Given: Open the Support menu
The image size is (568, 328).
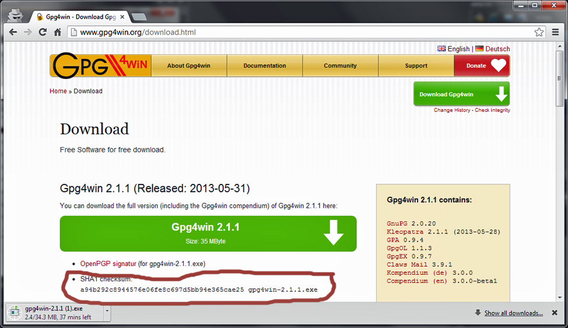Looking at the screenshot, I should 416,65.
